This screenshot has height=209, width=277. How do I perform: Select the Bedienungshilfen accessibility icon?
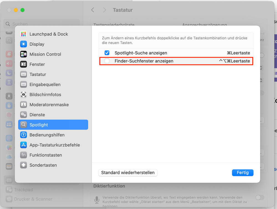click(x=24, y=135)
